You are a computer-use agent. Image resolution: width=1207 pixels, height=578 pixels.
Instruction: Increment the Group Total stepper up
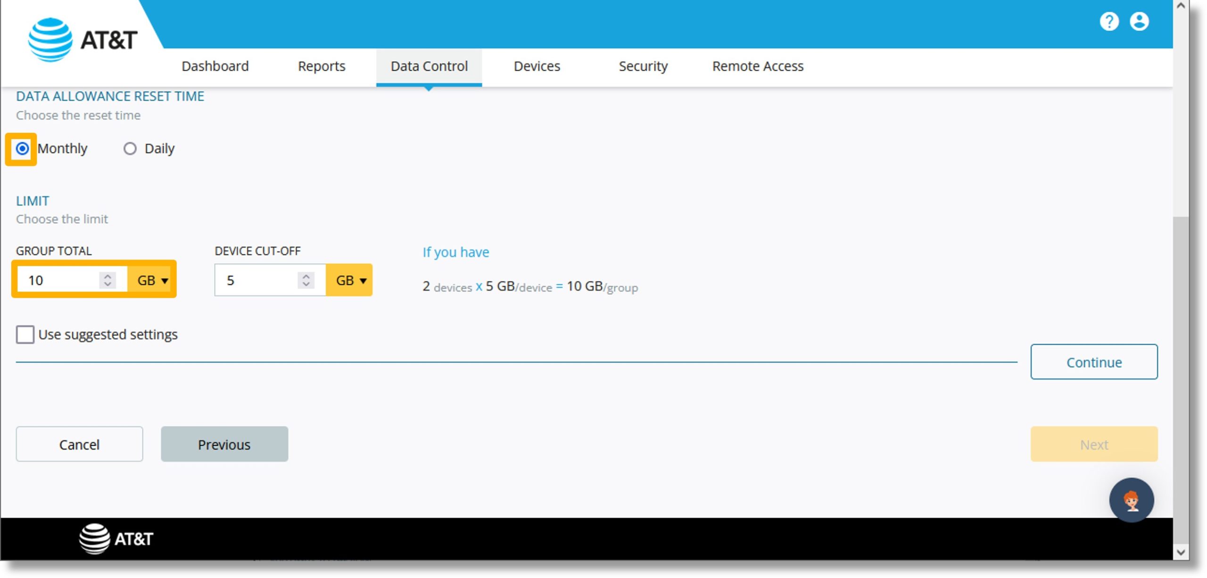(107, 275)
